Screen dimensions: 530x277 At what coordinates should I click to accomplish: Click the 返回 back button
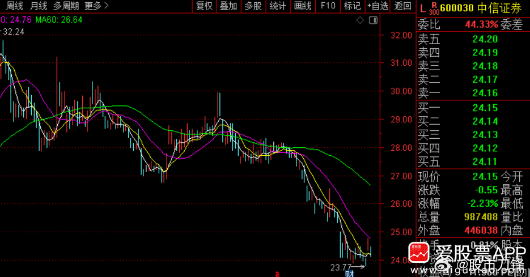tap(402, 6)
